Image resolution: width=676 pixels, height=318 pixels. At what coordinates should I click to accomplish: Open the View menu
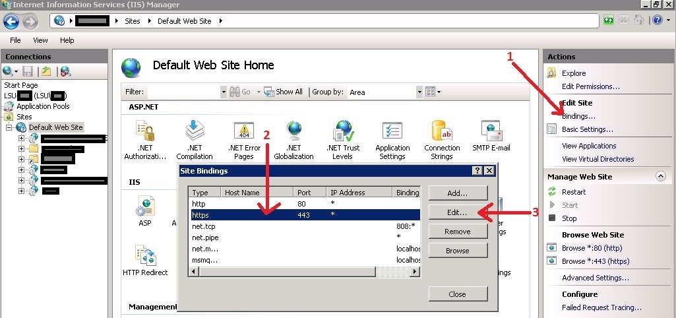40,40
